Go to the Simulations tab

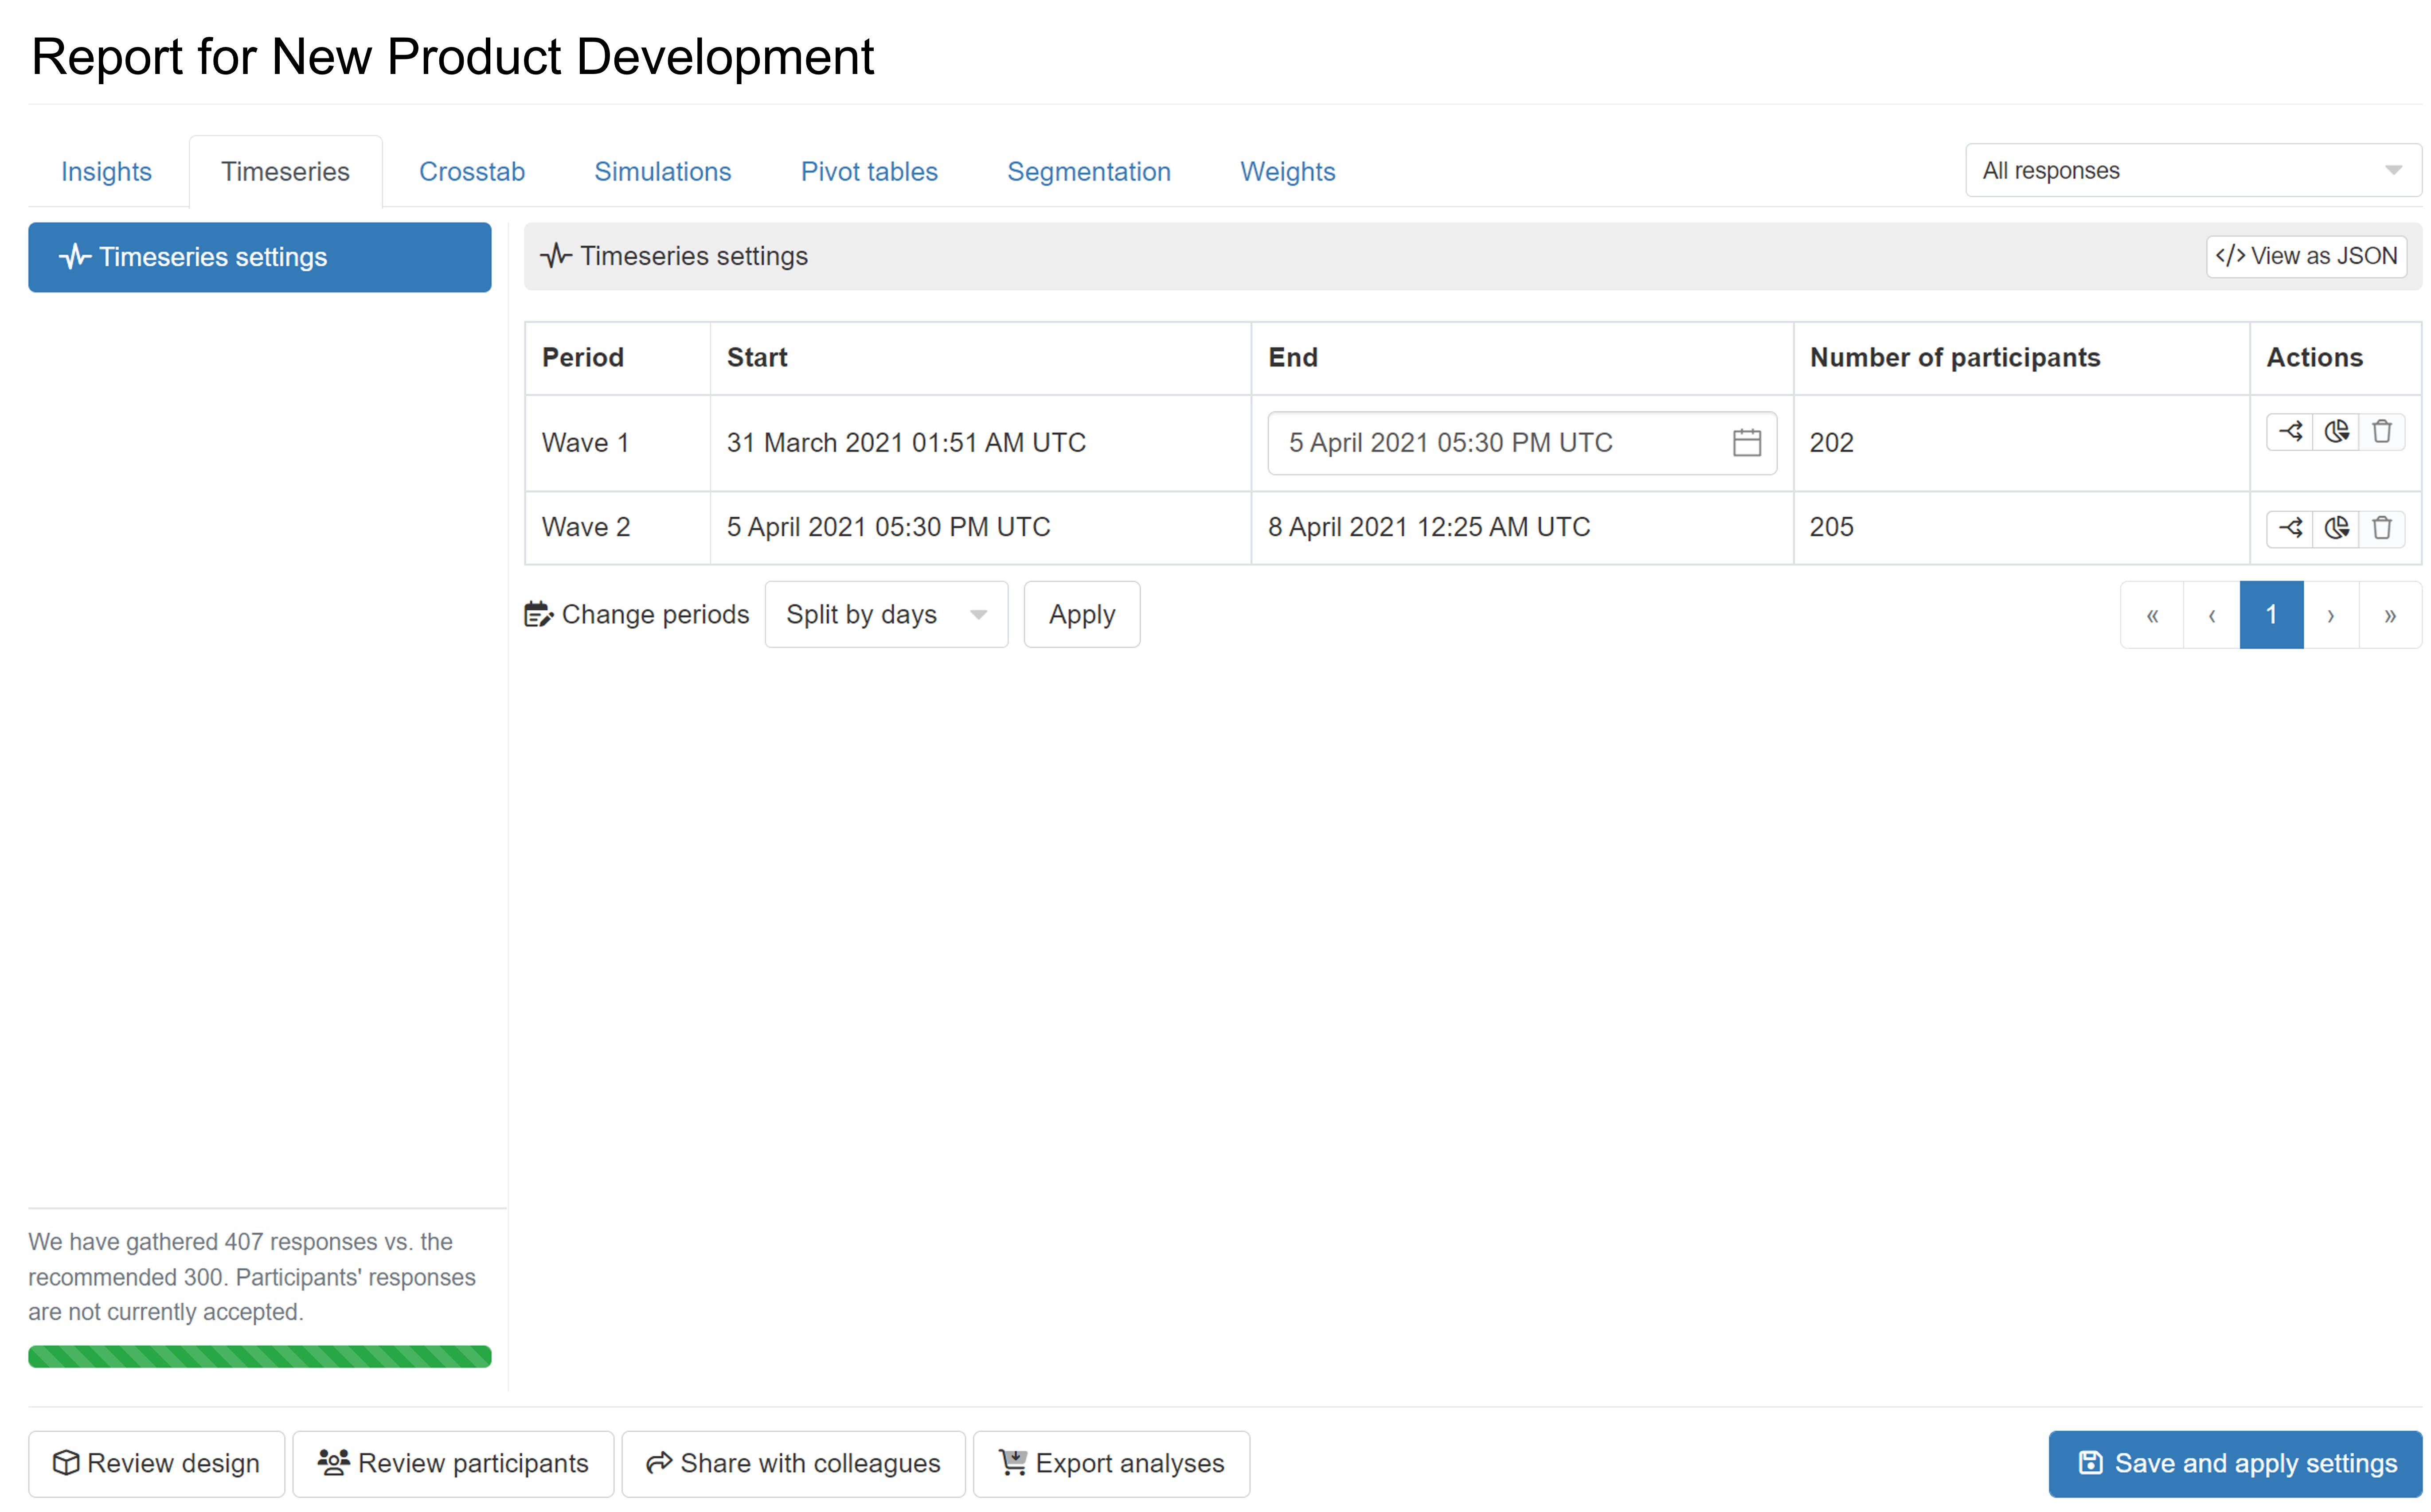tap(662, 171)
